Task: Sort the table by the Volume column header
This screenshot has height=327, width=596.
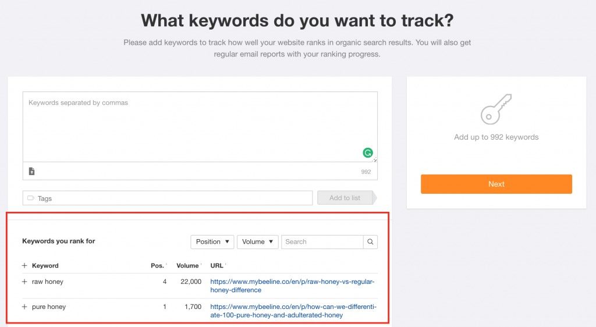Action: click(x=188, y=265)
